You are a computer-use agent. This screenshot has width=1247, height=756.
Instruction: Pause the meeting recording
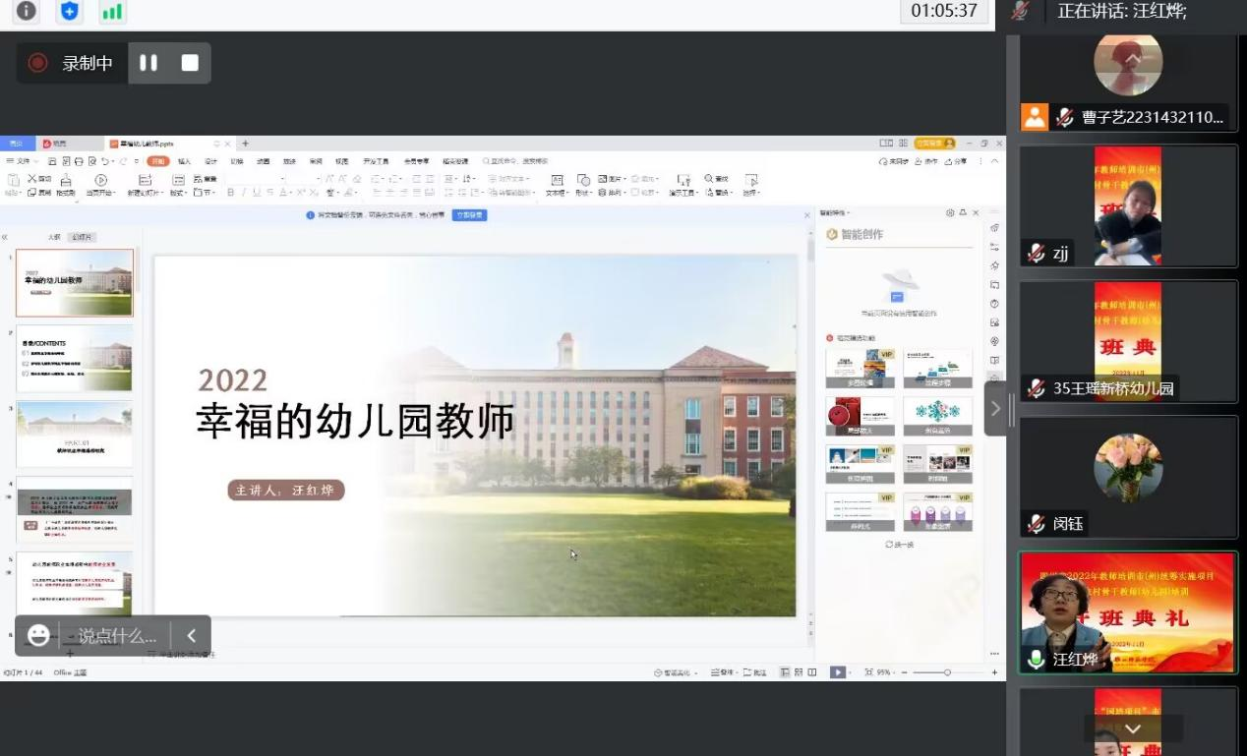pyautogui.click(x=148, y=63)
